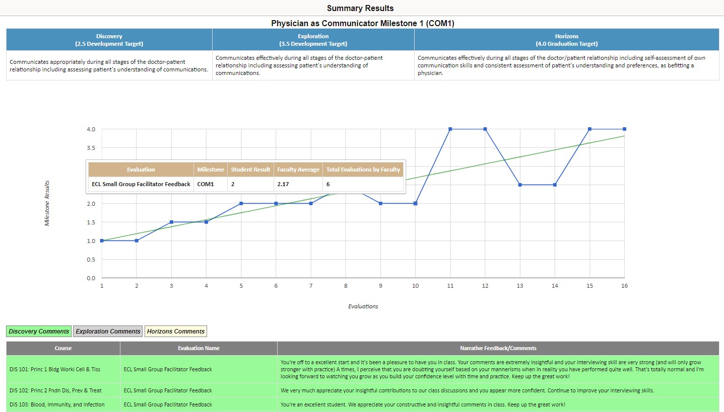Click the data point at evaluation 13
The image size is (724, 412).
point(519,185)
